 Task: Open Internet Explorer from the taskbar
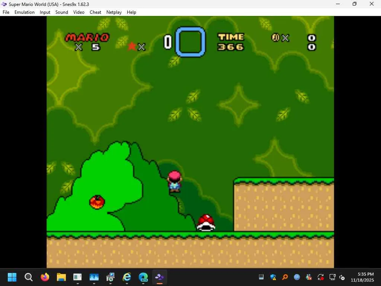click(127, 277)
